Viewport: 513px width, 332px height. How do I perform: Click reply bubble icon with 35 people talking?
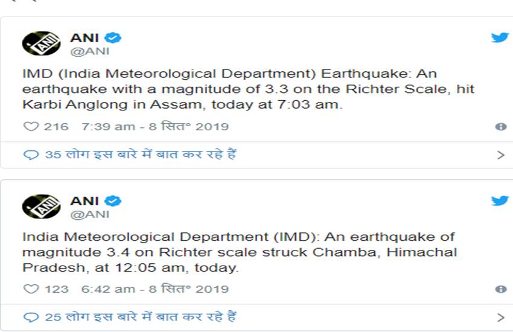(x=30, y=155)
